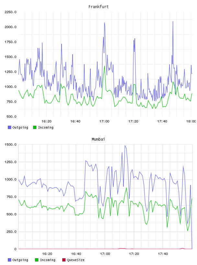
Task: Click the 2000.0 y-axis label on Frankfurt chart
Action: tap(10, 27)
